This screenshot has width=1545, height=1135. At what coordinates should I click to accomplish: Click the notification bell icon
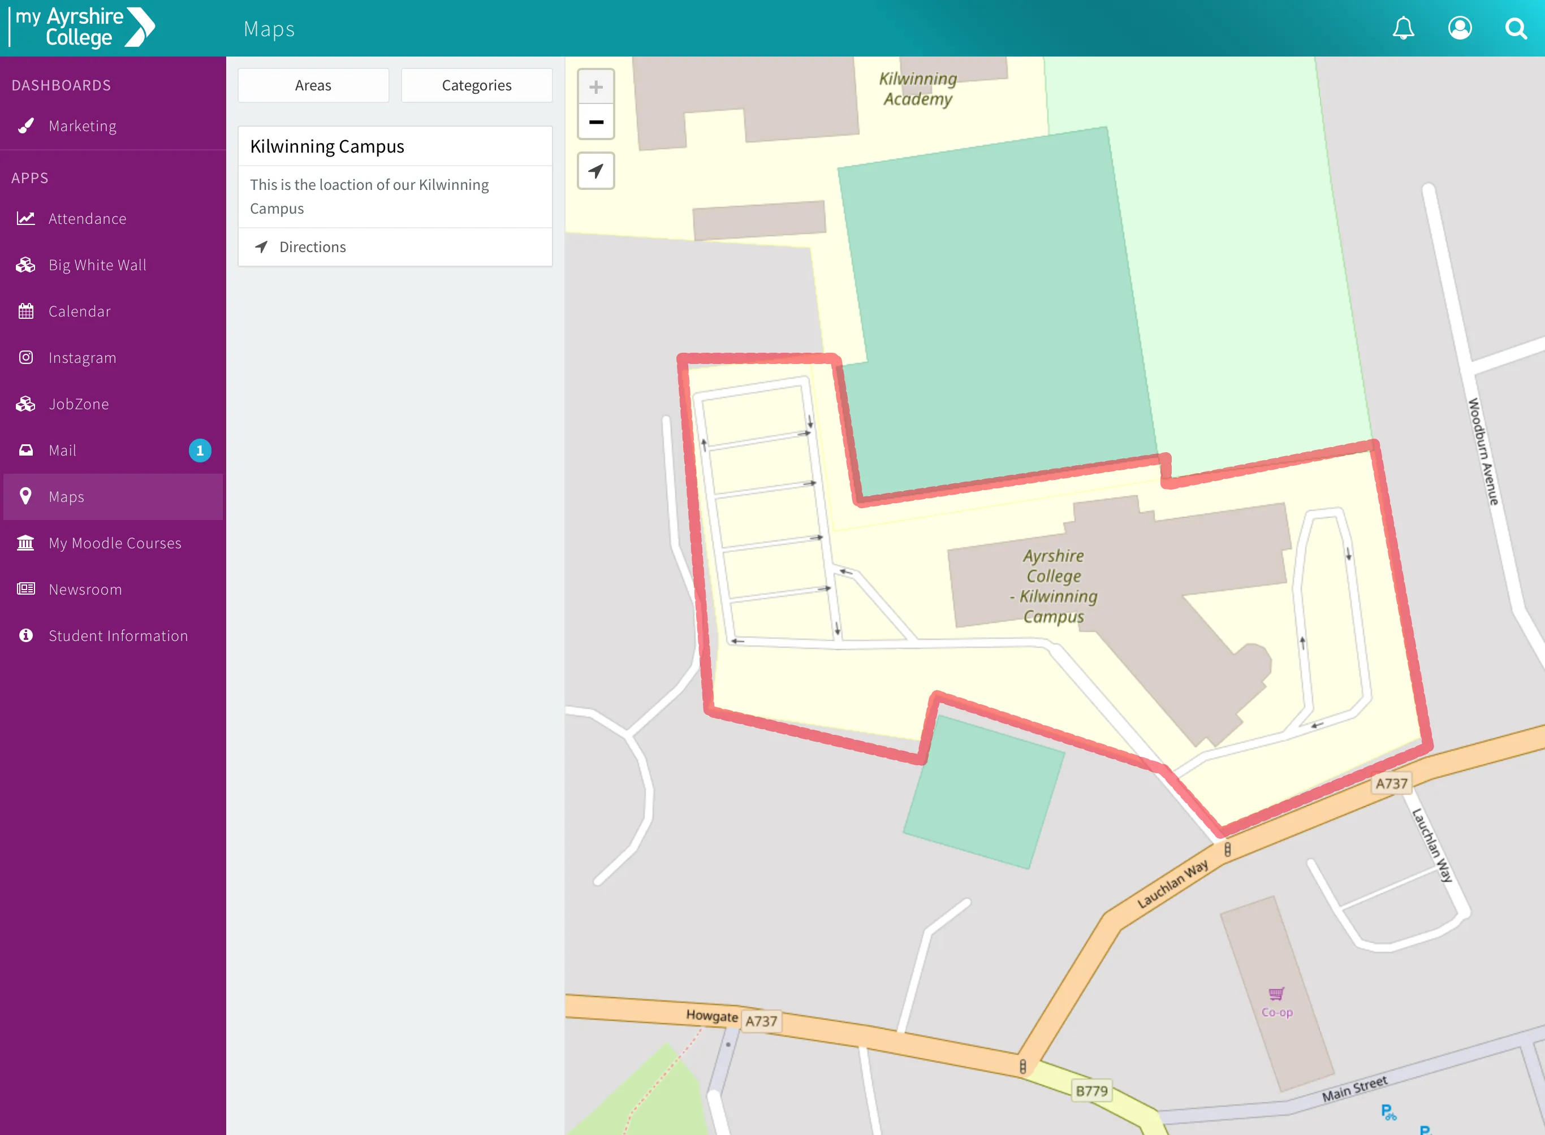tap(1404, 28)
